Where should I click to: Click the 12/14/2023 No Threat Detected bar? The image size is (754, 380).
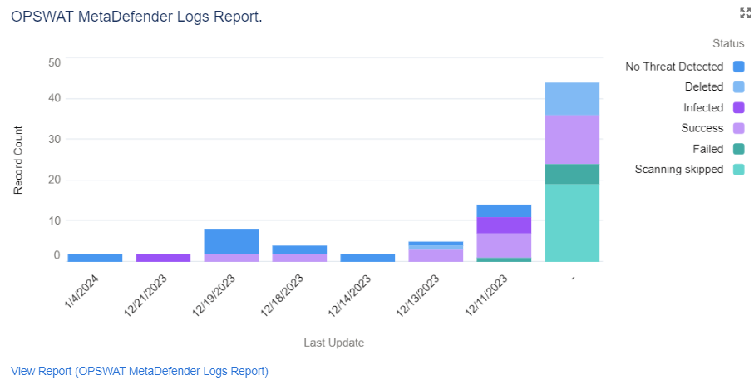click(367, 258)
